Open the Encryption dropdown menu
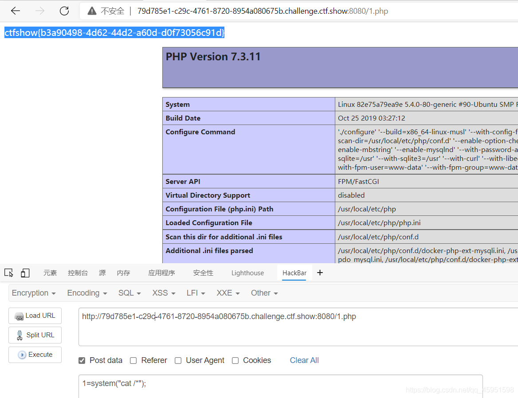This screenshot has height=398, width=518. [34, 293]
